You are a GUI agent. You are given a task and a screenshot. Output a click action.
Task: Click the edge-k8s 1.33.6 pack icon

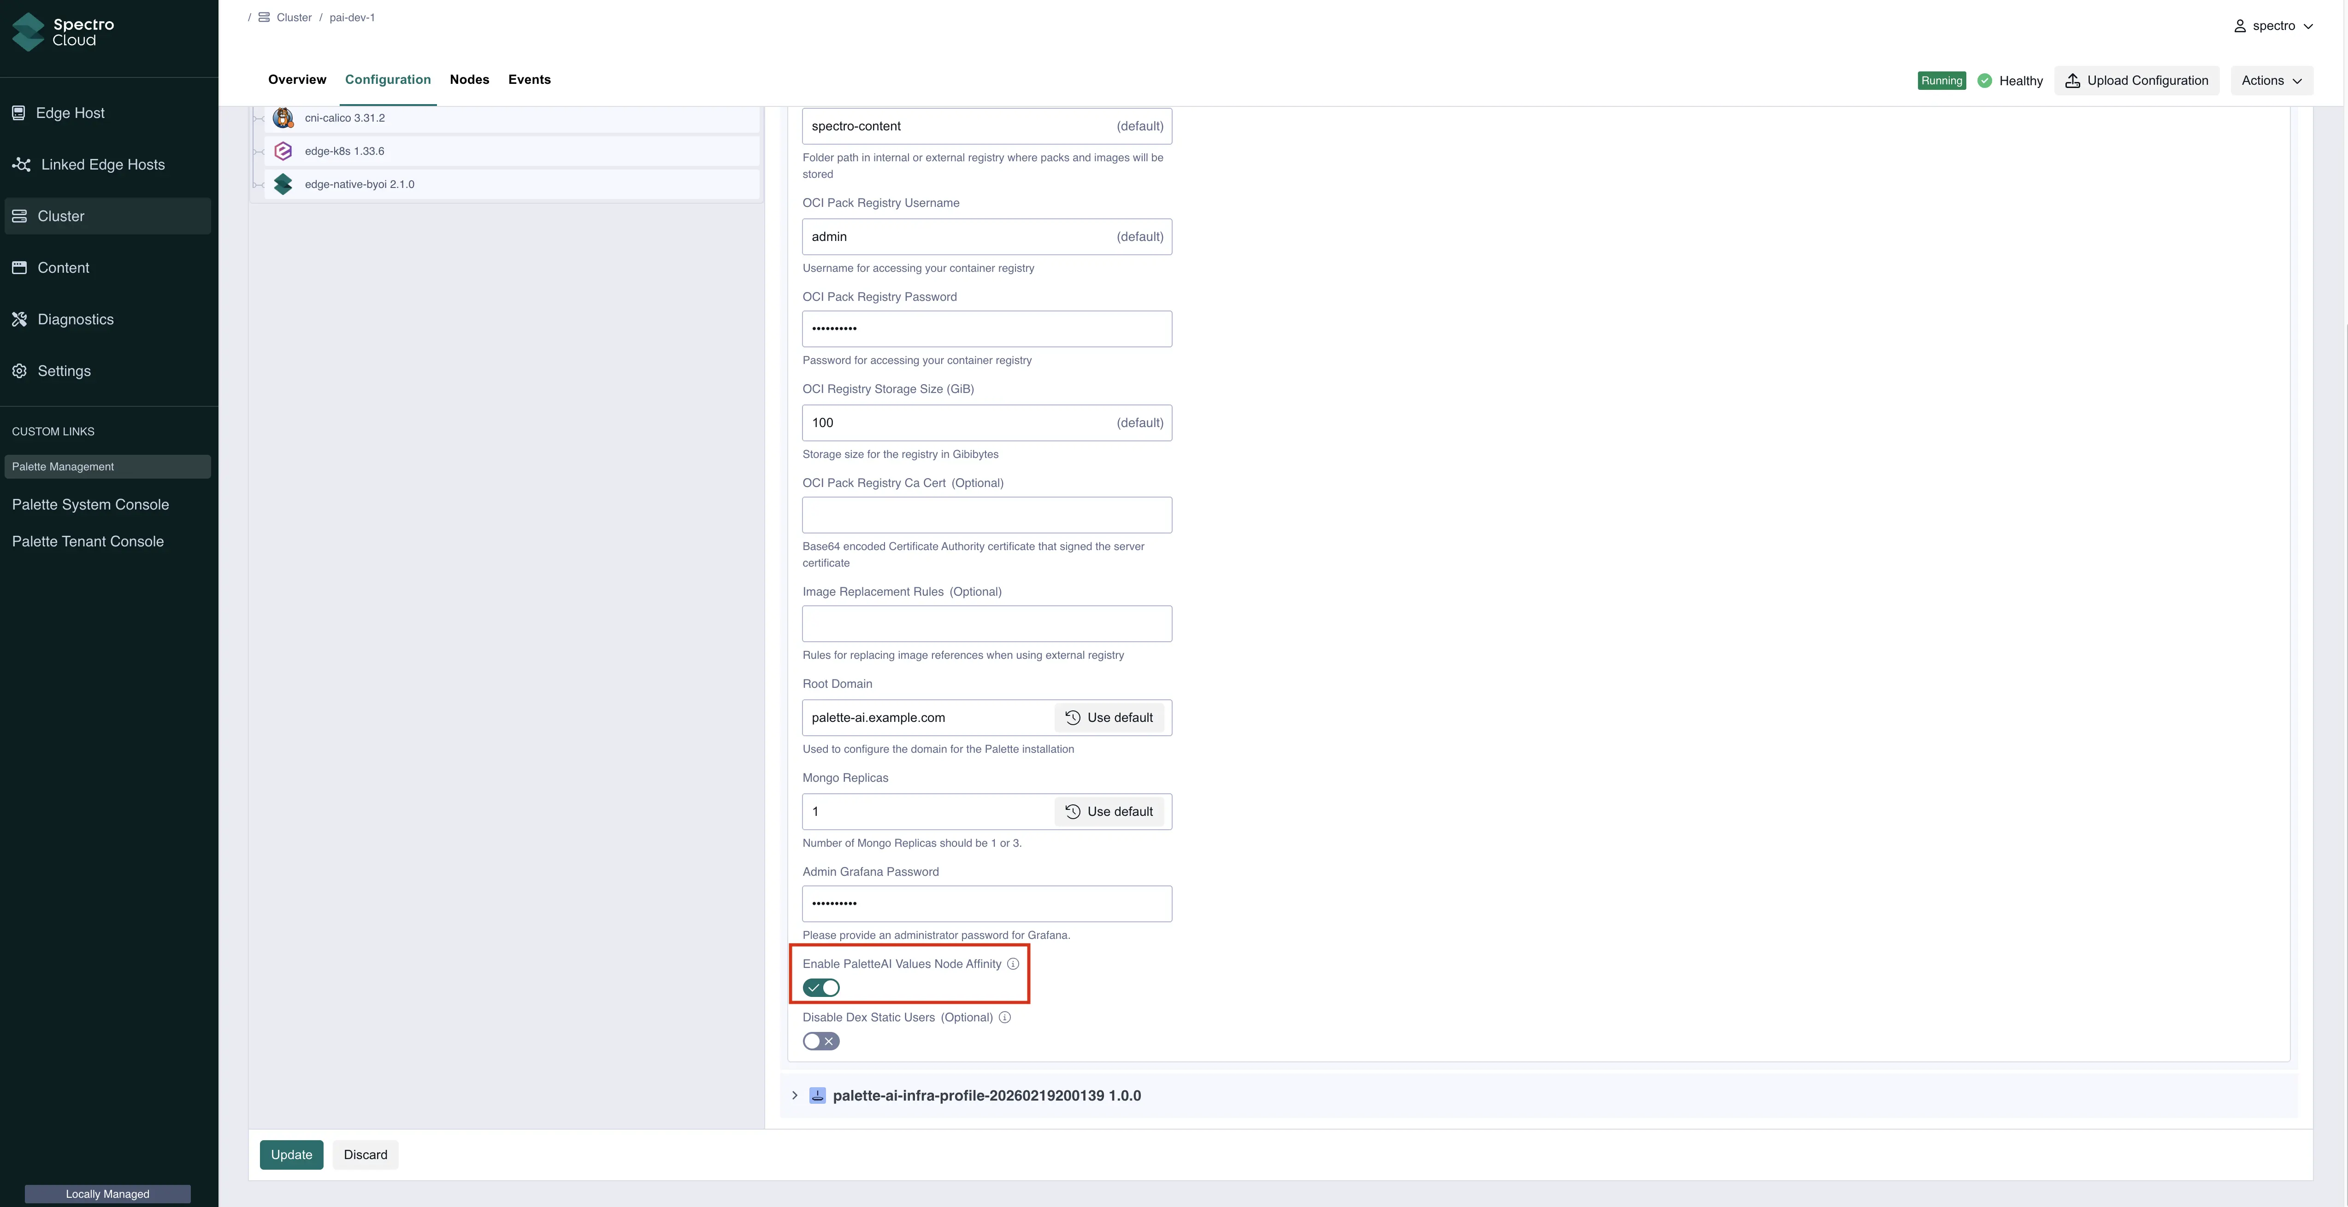tap(283, 150)
